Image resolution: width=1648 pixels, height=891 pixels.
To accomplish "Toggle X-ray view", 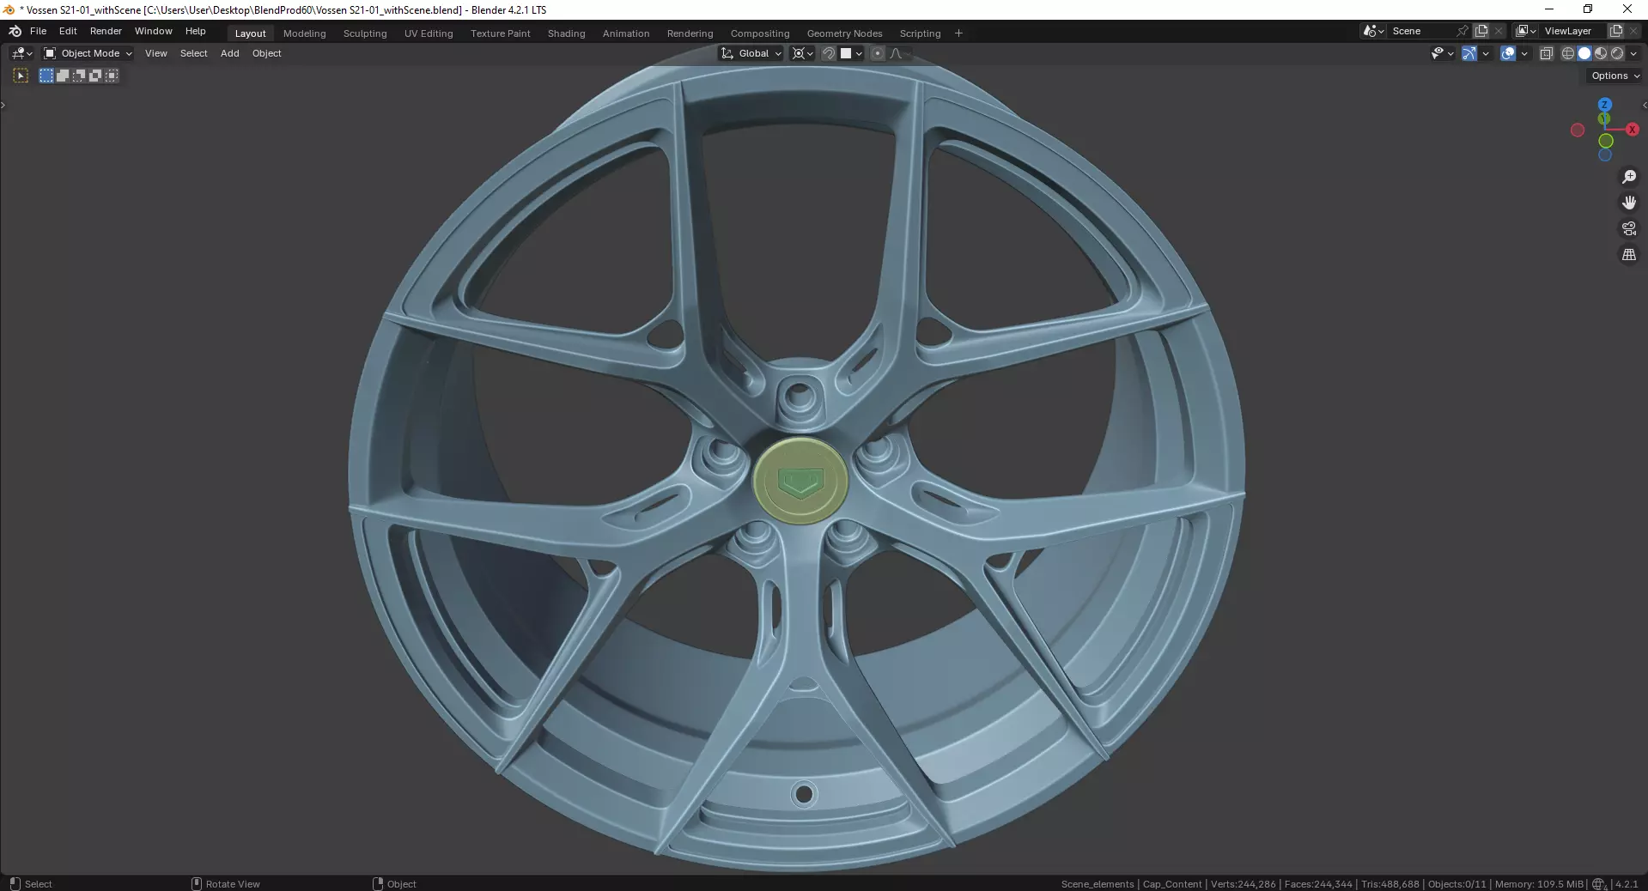I will point(1547,53).
